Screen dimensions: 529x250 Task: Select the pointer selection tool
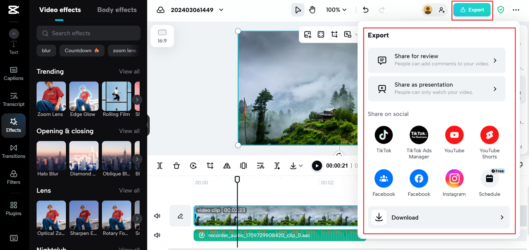[298, 10]
